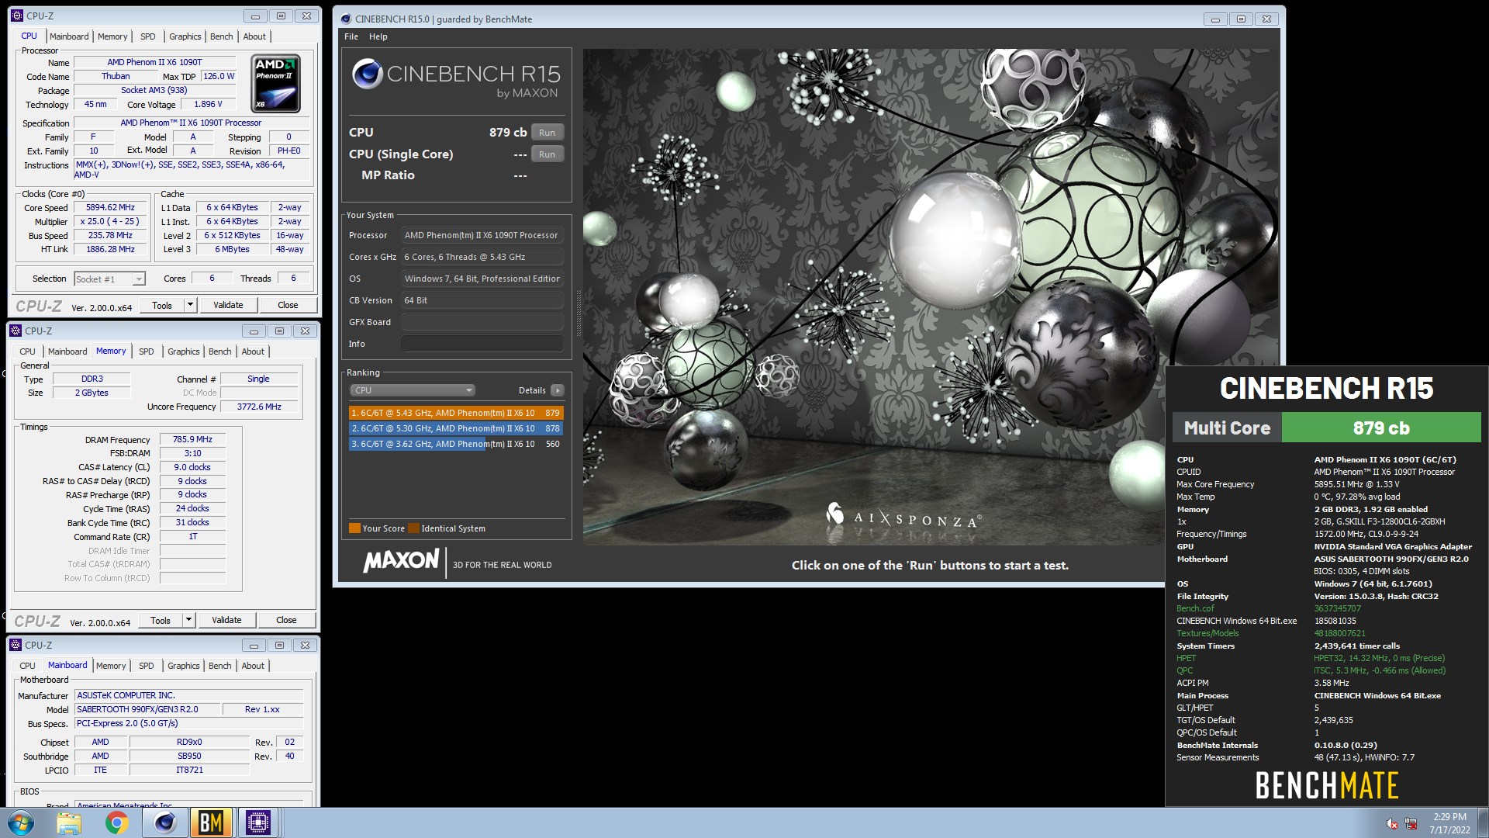Open Tools dropdown arrow in CPU-Z CPU window
The width and height of the screenshot is (1489, 838).
pyautogui.click(x=190, y=305)
